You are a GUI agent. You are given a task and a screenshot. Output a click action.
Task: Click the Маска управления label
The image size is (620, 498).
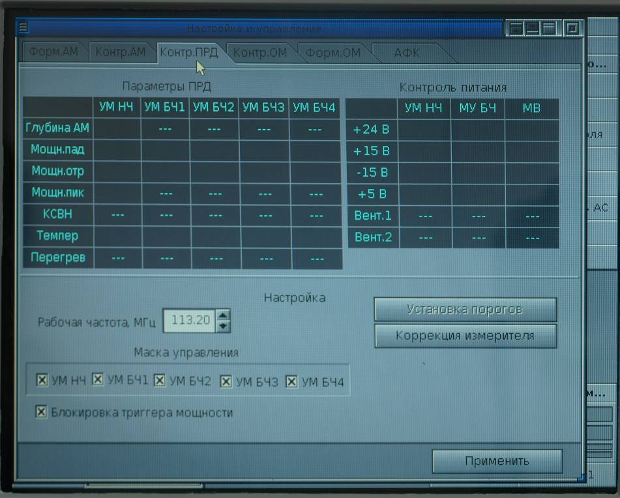186,352
